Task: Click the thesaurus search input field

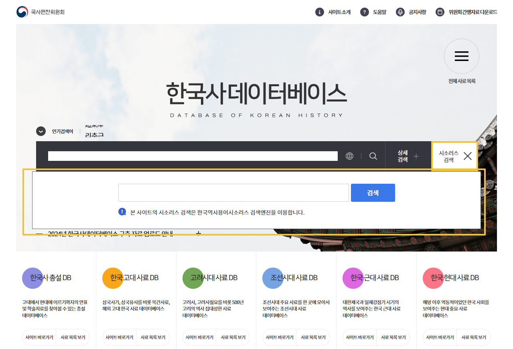Action: (233, 193)
